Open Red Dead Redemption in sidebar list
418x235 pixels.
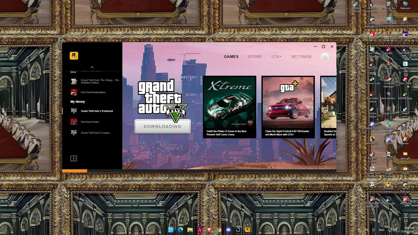[x=92, y=92]
